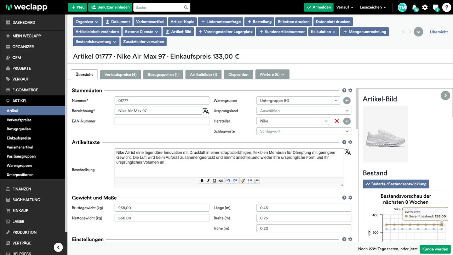Insert numbered list in description
Screen dimensions: 453x255
pyautogui.click(x=257, y=181)
